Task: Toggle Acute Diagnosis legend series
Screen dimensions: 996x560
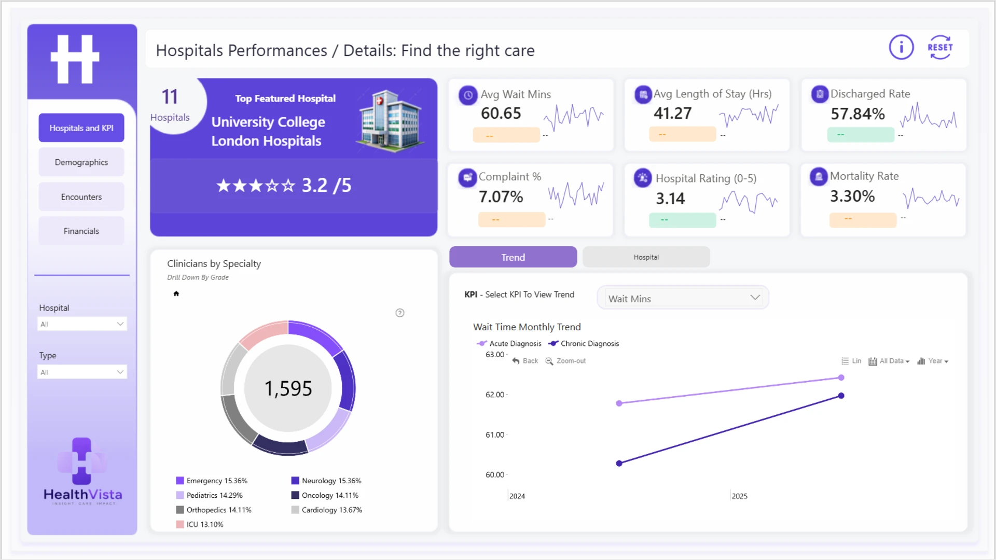Action: pos(508,344)
